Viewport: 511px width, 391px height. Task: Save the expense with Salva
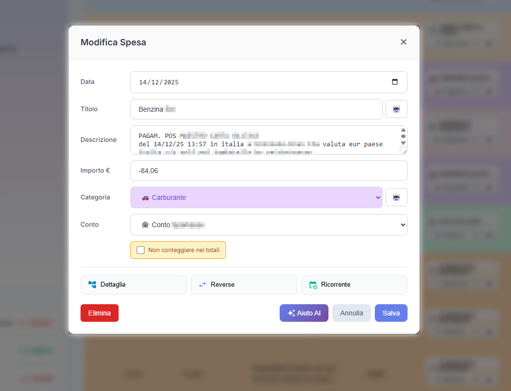(x=391, y=313)
